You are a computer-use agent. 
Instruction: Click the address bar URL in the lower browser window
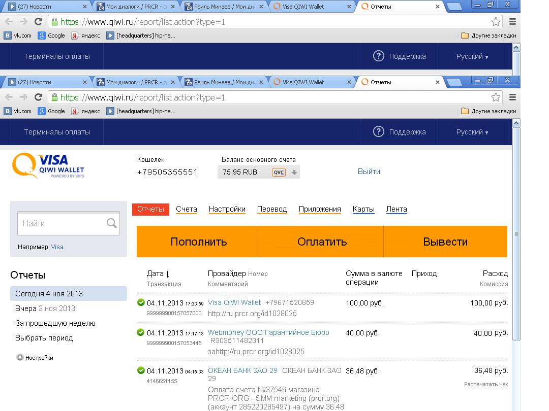[142, 97]
